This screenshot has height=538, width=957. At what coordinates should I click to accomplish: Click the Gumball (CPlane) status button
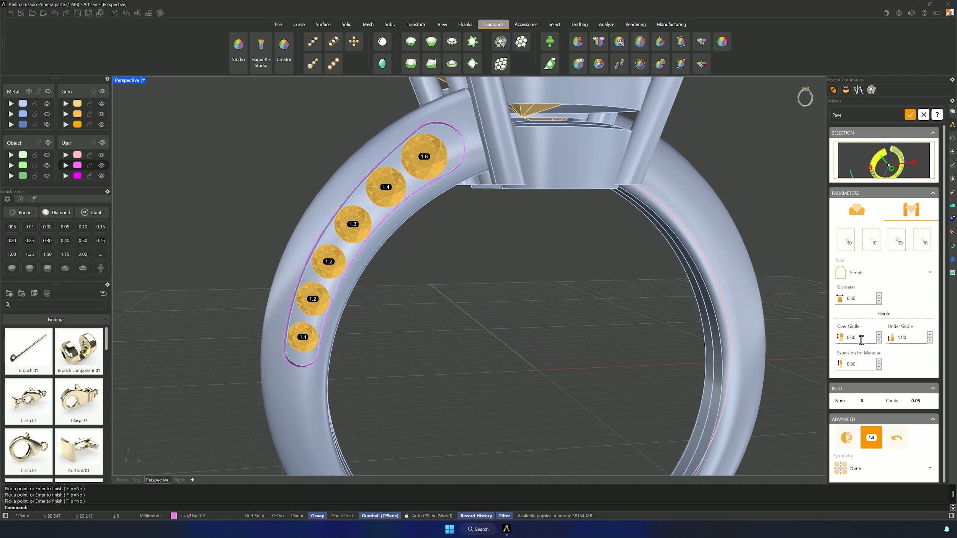coord(380,516)
